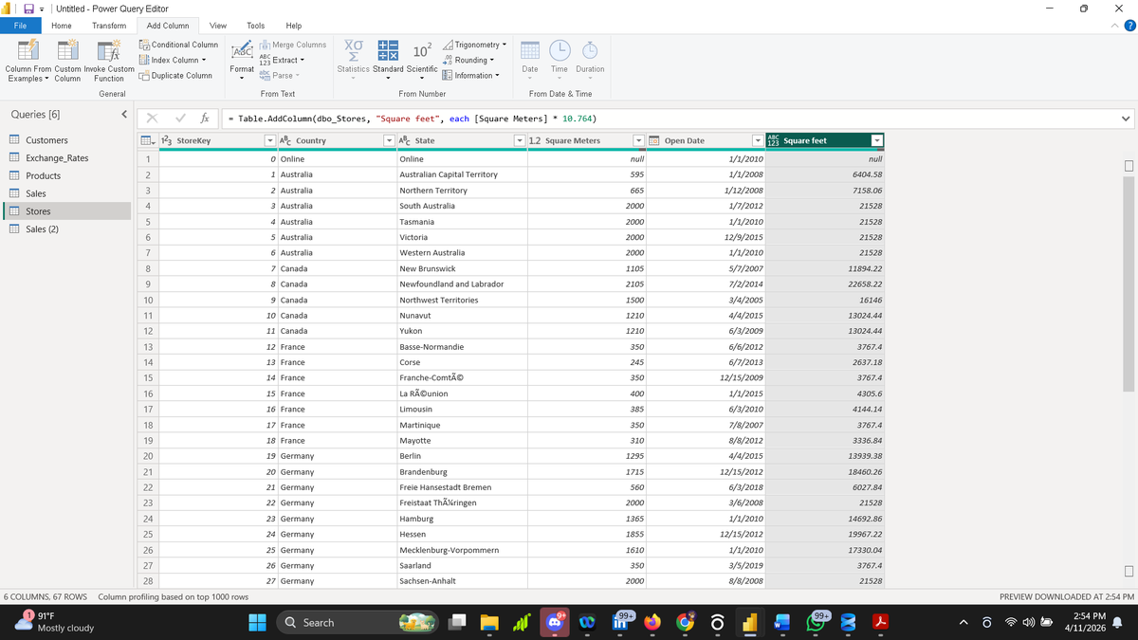The width and height of the screenshot is (1138, 640).
Task: Open the StoreKey column filter dropdown
Action: pos(270,140)
